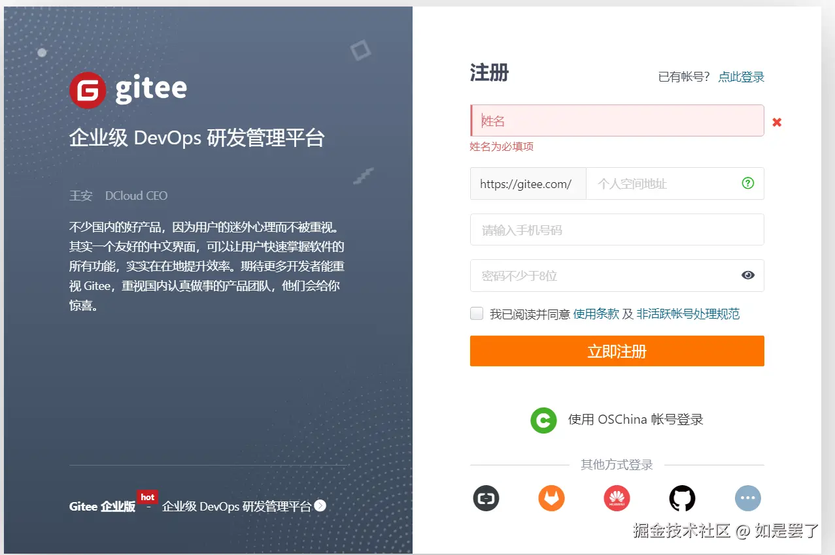This screenshot has width=835, height=555.
Task: Click 使用 OSChina 帐号登录 option
Action: (x=634, y=420)
